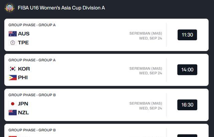This screenshot has height=137, width=214.
Task: Click the Philippines flag icon
Action: [13, 77]
